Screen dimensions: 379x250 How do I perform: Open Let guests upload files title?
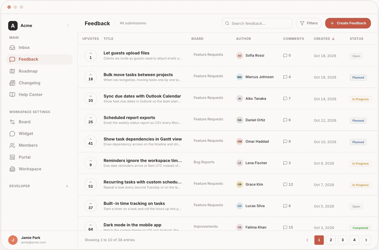(x=126, y=53)
